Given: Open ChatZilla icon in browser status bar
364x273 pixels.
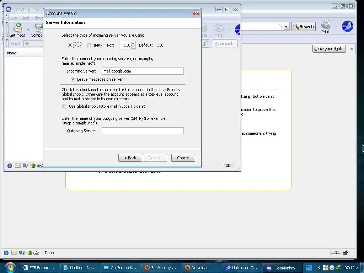Looking at the screenshot, I should click(x=37, y=253).
